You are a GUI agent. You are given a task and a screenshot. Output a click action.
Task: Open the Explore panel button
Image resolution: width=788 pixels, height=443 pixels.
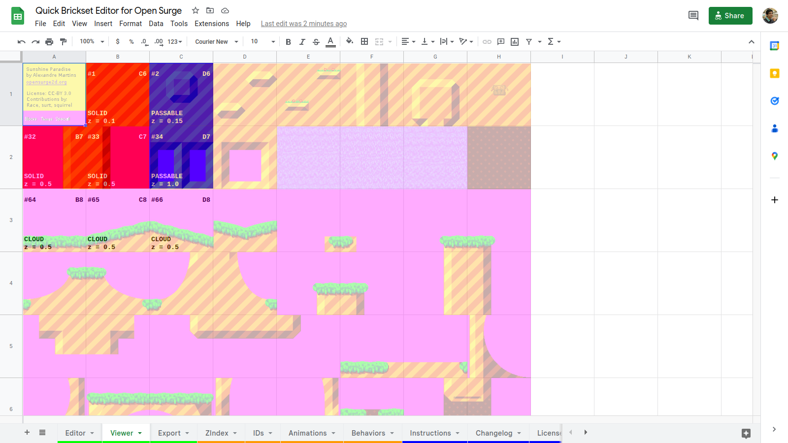[x=746, y=433]
